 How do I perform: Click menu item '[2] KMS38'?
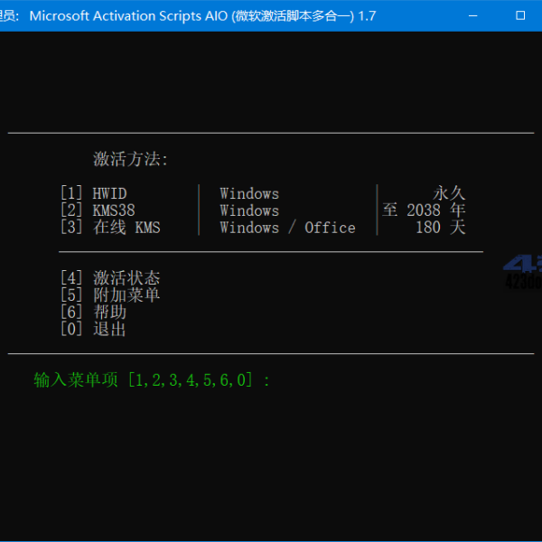[x=98, y=210]
